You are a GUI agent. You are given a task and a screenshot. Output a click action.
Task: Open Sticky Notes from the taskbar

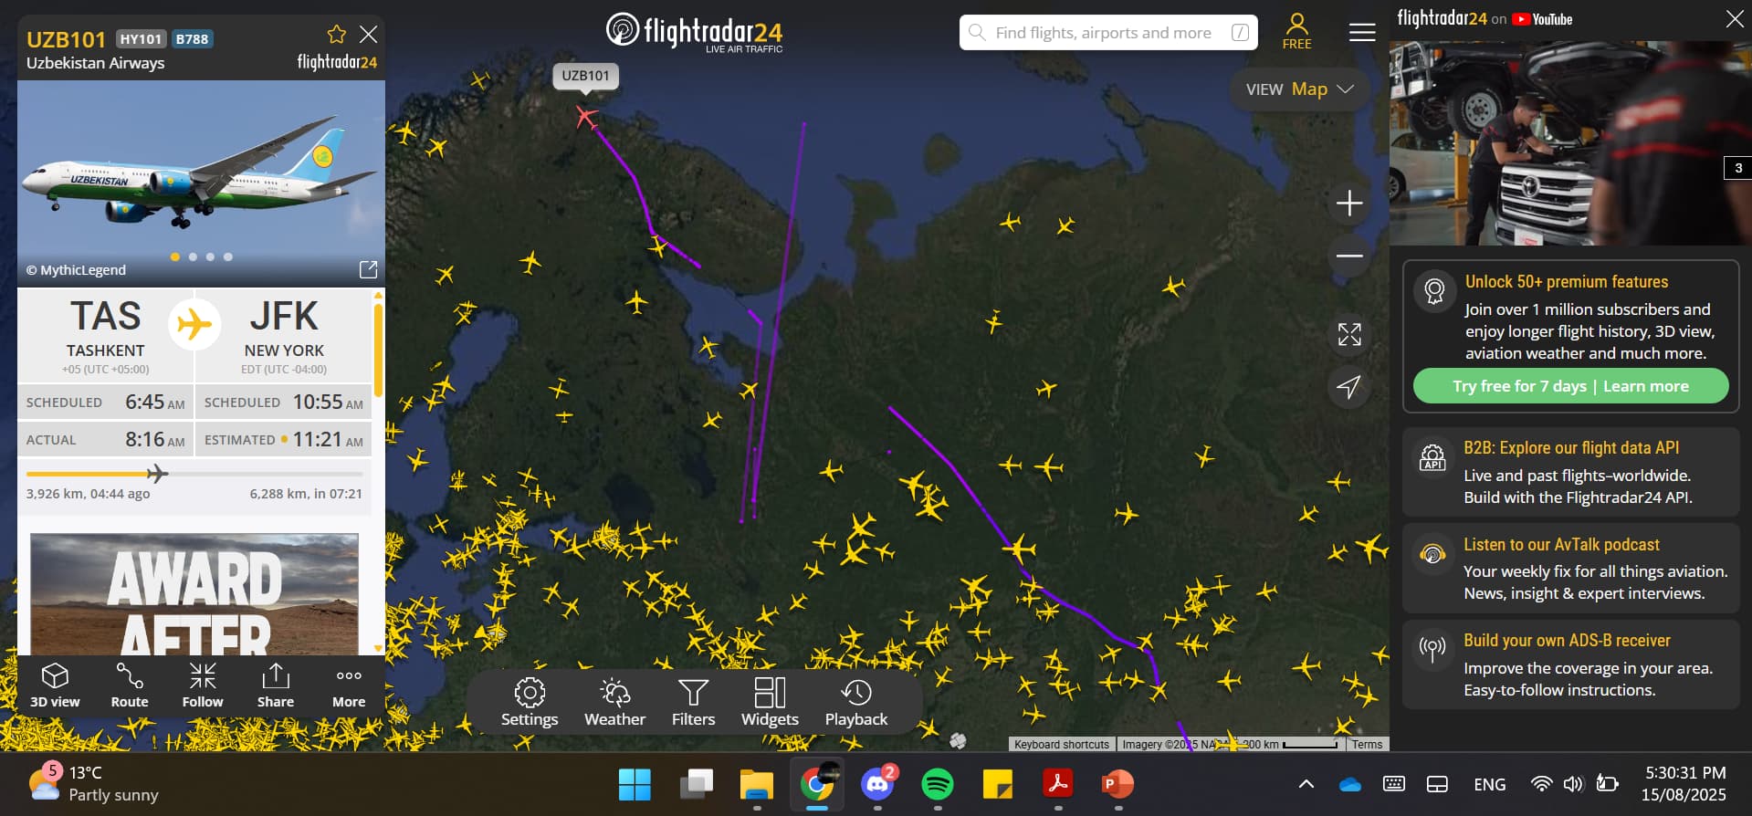(998, 785)
